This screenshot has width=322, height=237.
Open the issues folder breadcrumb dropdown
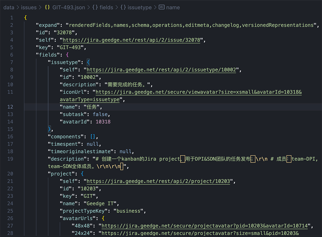[x=29, y=7]
